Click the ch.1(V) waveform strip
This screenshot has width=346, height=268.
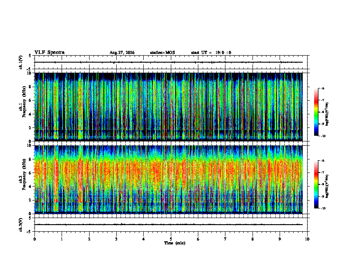click(168, 62)
